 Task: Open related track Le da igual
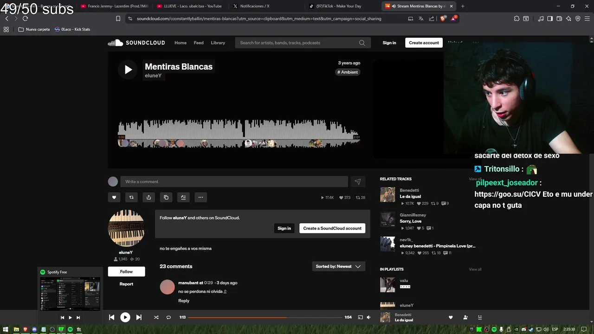click(410, 197)
